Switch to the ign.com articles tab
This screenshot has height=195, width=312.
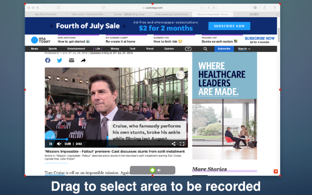[171, 15]
